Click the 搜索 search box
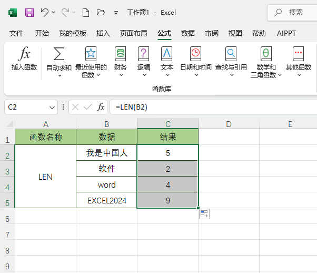The width and height of the screenshot is (317, 273). [x=292, y=13]
